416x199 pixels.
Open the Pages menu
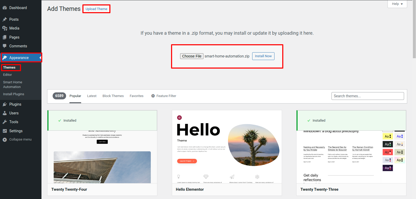click(21, 37)
